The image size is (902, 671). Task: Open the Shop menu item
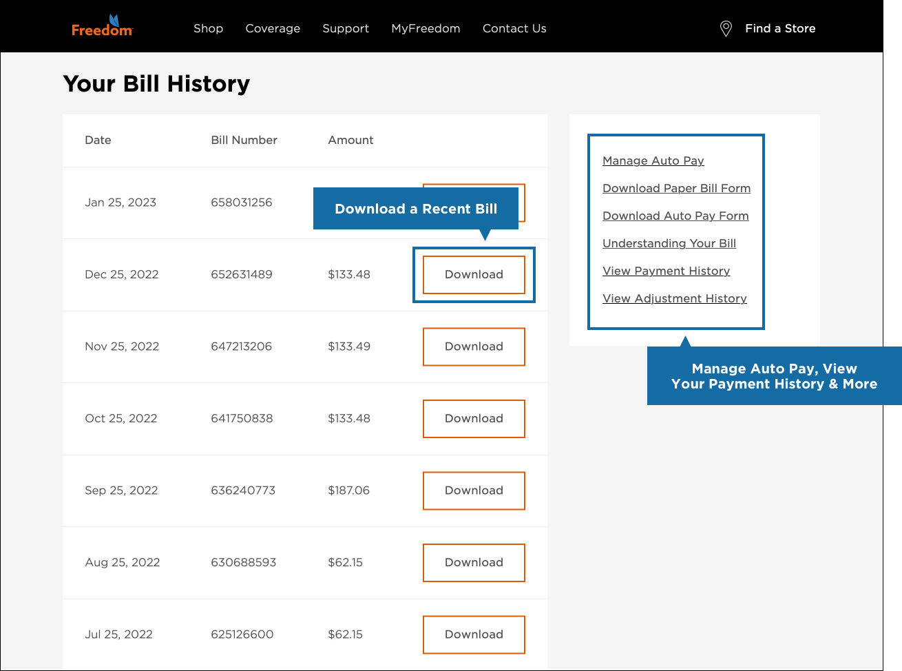click(x=208, y=28)
